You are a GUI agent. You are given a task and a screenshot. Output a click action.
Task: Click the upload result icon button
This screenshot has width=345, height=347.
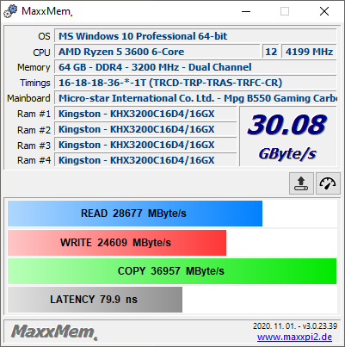[x=301, y=183]
